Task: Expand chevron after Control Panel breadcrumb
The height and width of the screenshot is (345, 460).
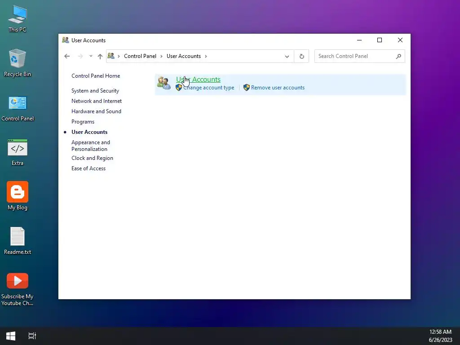Action: [161, 56]
